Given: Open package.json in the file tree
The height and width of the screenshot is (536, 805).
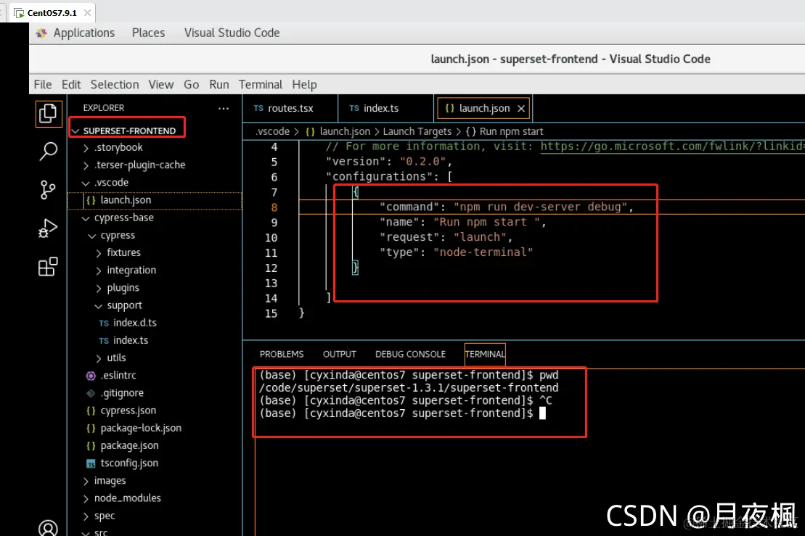Looking at the screenshot, I should (x=155, y=446).
